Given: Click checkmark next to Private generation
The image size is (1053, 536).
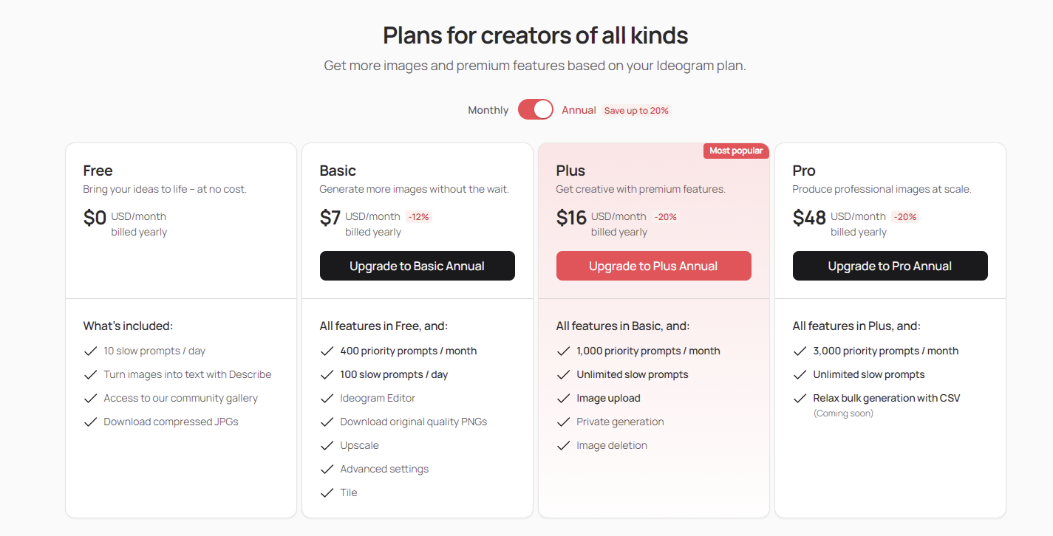Looking at the screenshot, I should click(563, 422).
